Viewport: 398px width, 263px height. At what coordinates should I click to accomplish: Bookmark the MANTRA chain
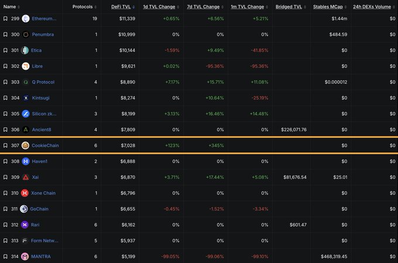pyautogui.click(x=5, y=257)
